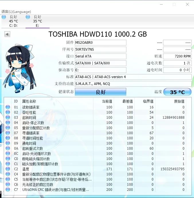The height and width of the screenshot is (198, 194).
Task: Click the SATA/600 transfer mode field
Action: (x=101, y=63)
